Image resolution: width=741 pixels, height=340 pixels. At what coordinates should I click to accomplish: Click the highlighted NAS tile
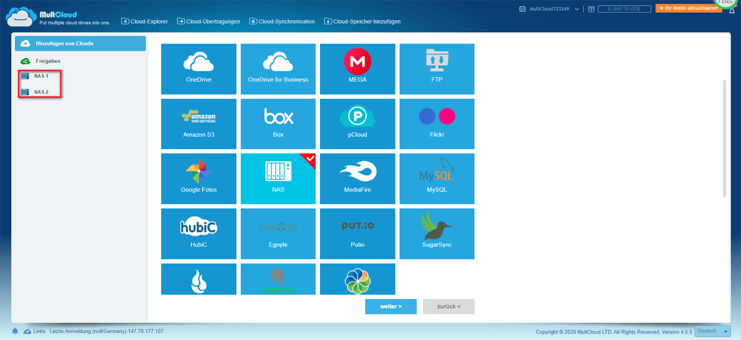[x=278, y=179]
